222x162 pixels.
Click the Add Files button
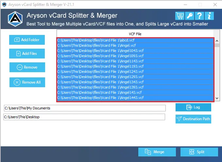click(x=27, y=54)
